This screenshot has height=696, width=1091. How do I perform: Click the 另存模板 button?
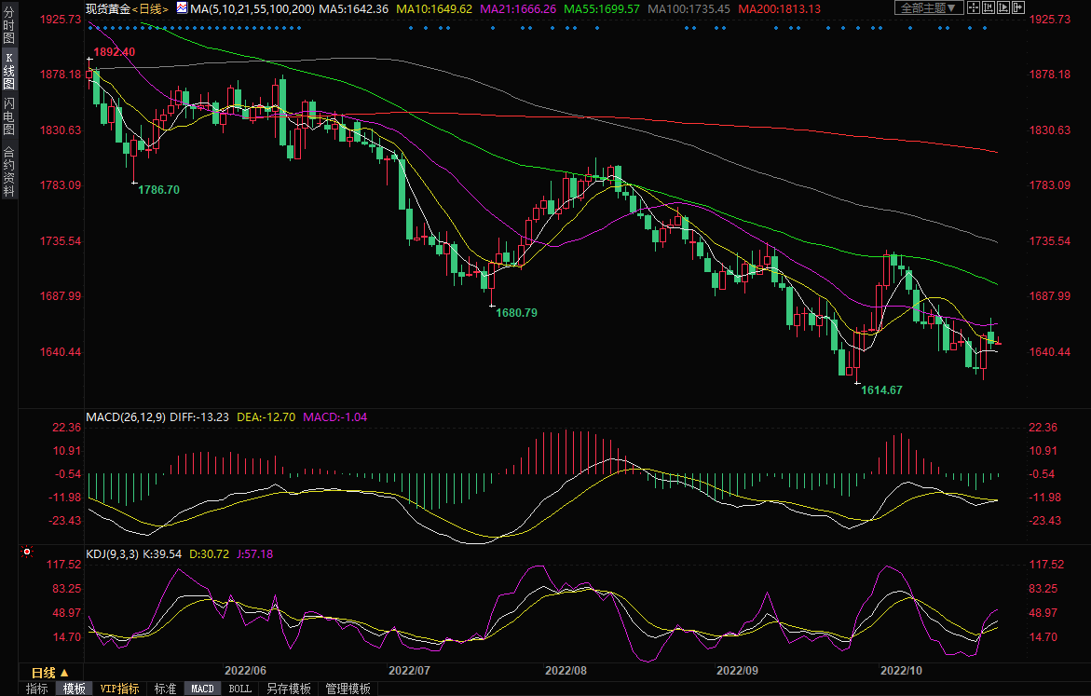[288, 689]
